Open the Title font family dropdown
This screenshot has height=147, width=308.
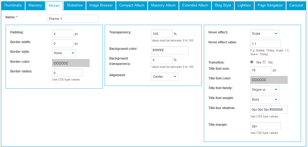(265, 90)
